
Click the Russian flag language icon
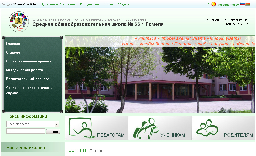tap(242, 4)
